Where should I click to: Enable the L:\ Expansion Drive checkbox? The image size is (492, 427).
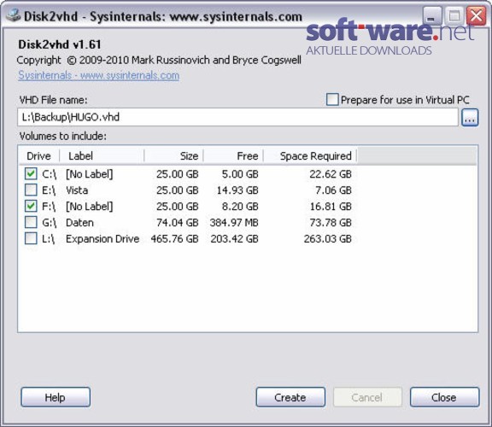tap(31, 238)
